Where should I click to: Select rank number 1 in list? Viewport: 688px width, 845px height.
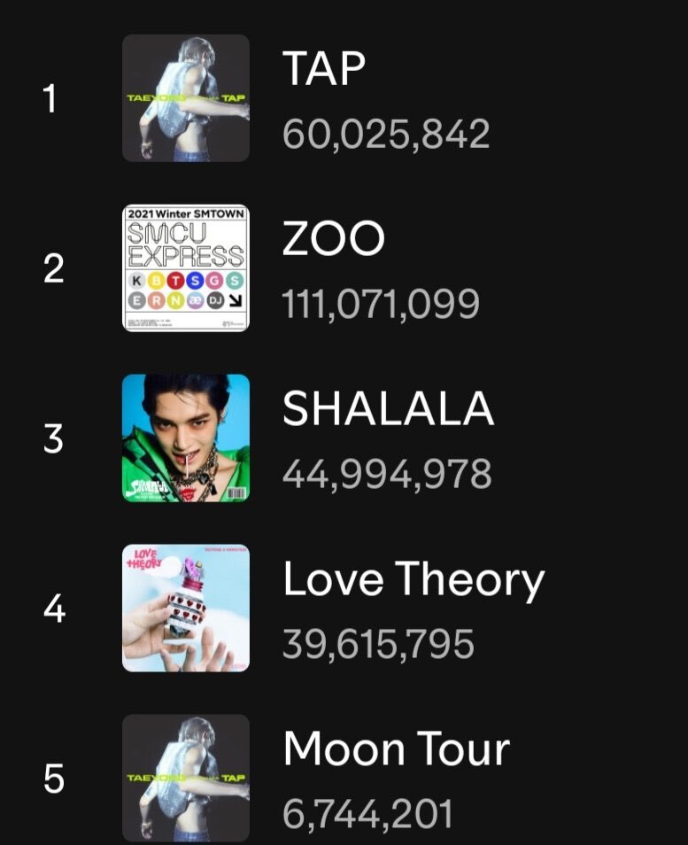(50, 98)
